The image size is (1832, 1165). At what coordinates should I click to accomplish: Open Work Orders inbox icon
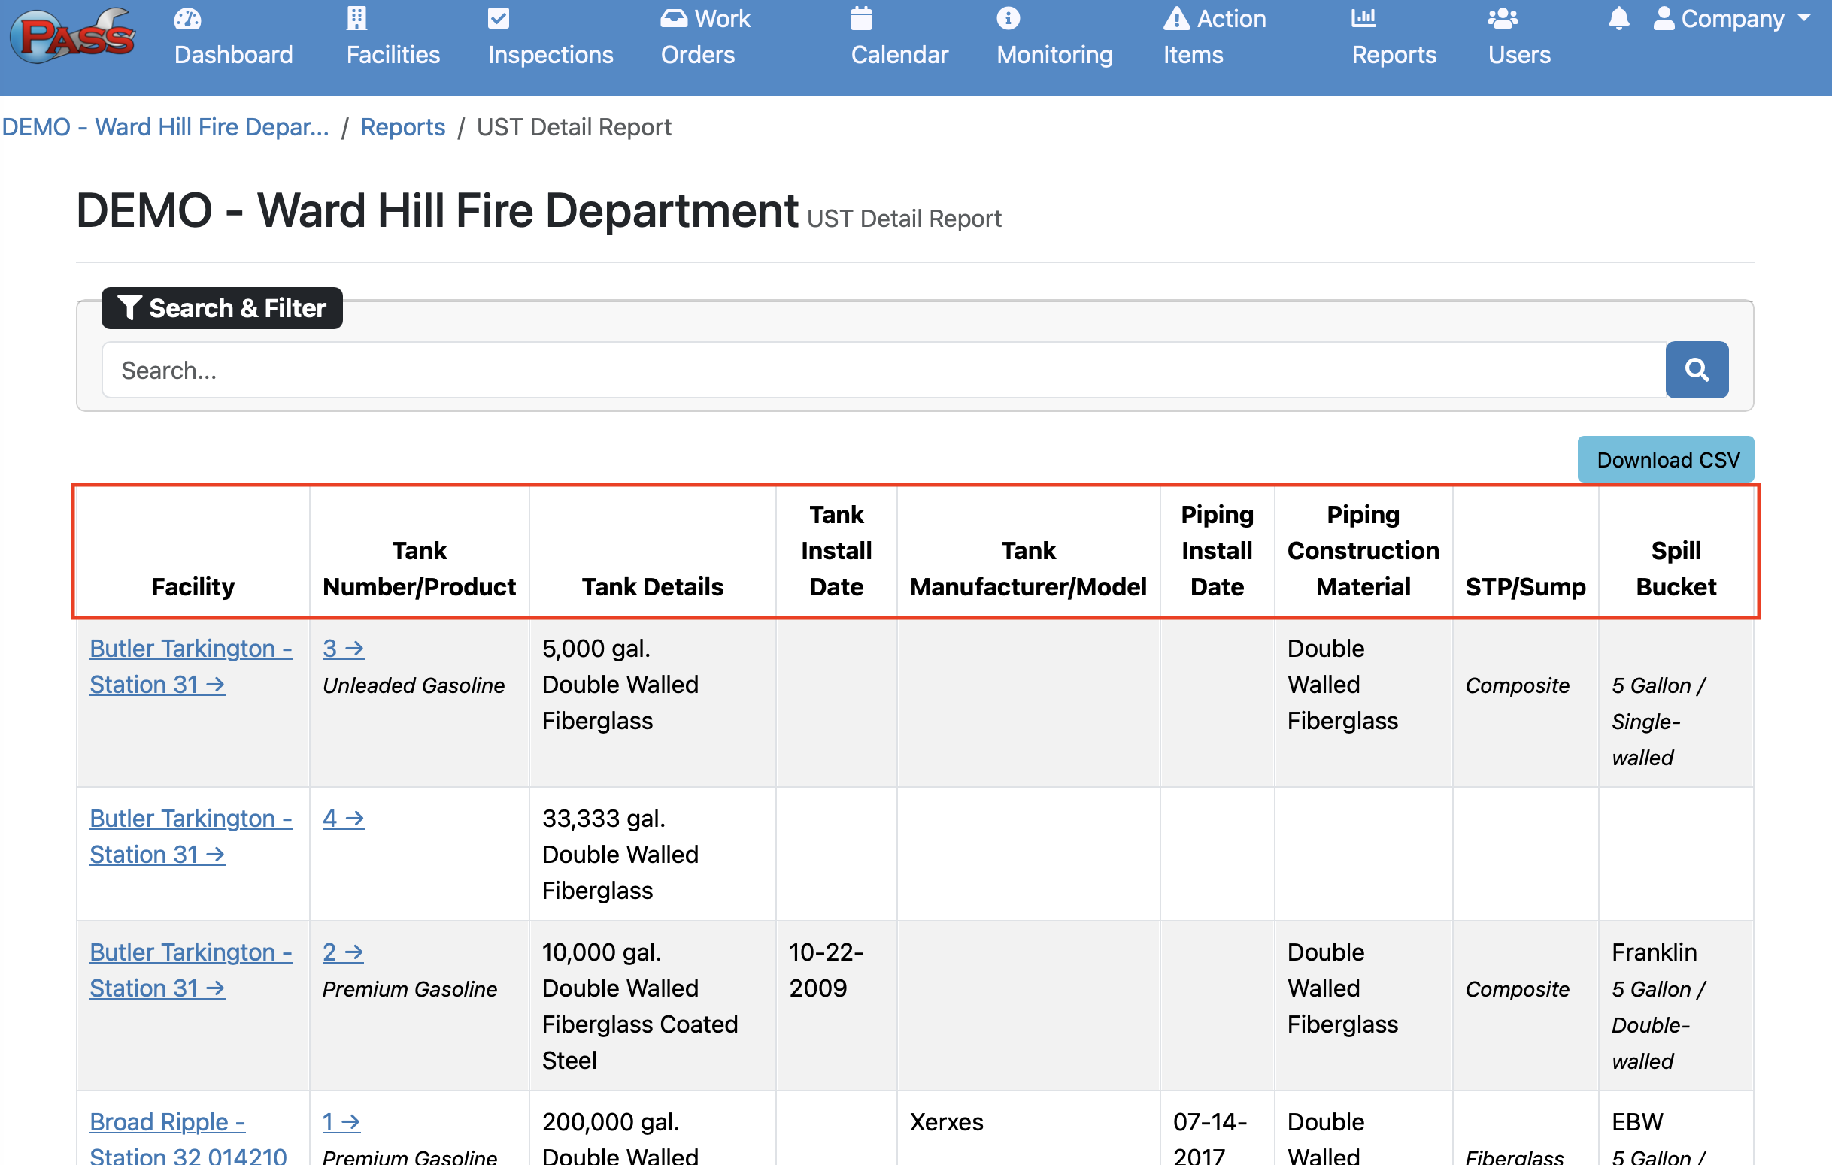[x=673, y=17]
